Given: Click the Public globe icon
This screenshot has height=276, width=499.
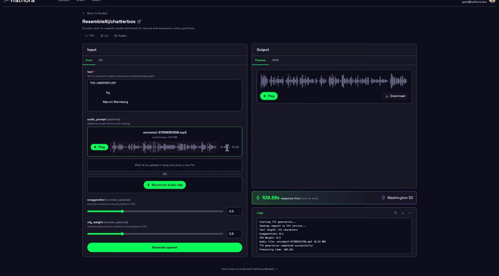Looking at the screenshot, I should 116,36.
